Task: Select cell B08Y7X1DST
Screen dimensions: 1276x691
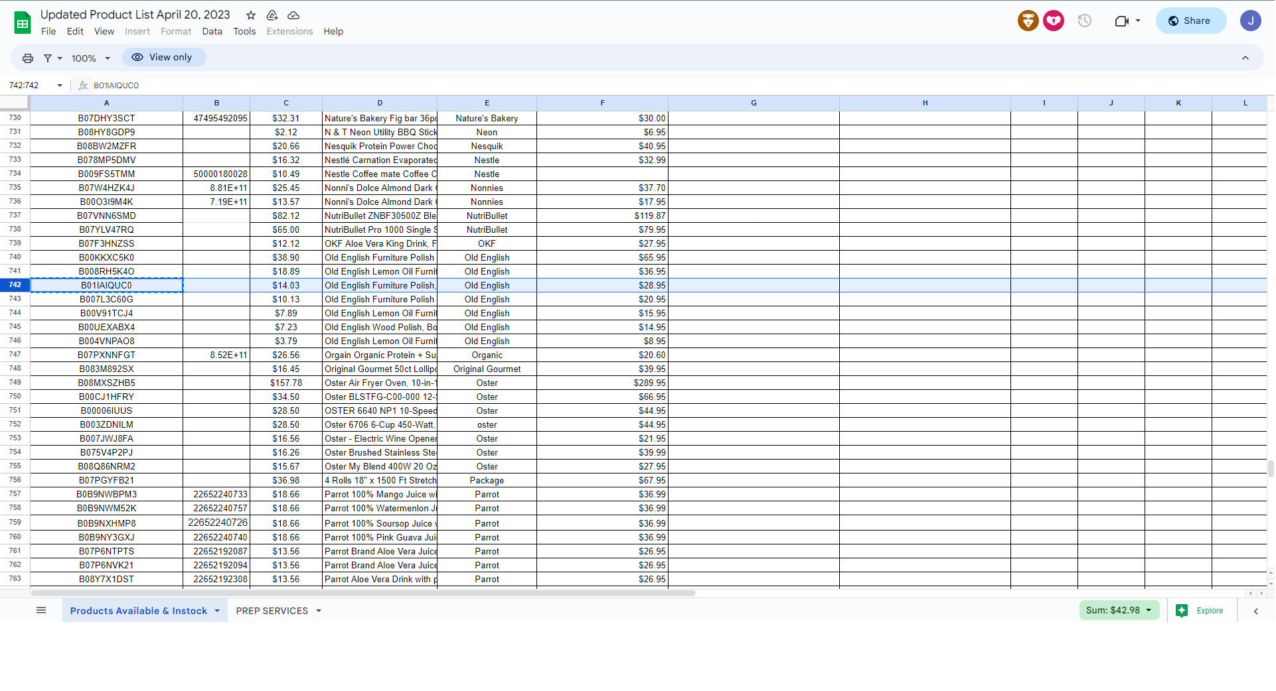Action: tap(106, 579)
